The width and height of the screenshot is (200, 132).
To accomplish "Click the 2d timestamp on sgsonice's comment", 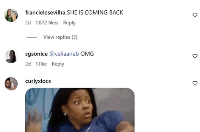I will click(28, 64).
